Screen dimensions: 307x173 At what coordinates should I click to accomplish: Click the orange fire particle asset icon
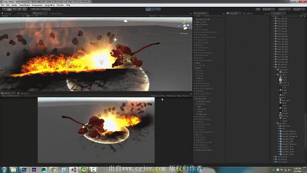pyautogui.click(x=280, y=98)
